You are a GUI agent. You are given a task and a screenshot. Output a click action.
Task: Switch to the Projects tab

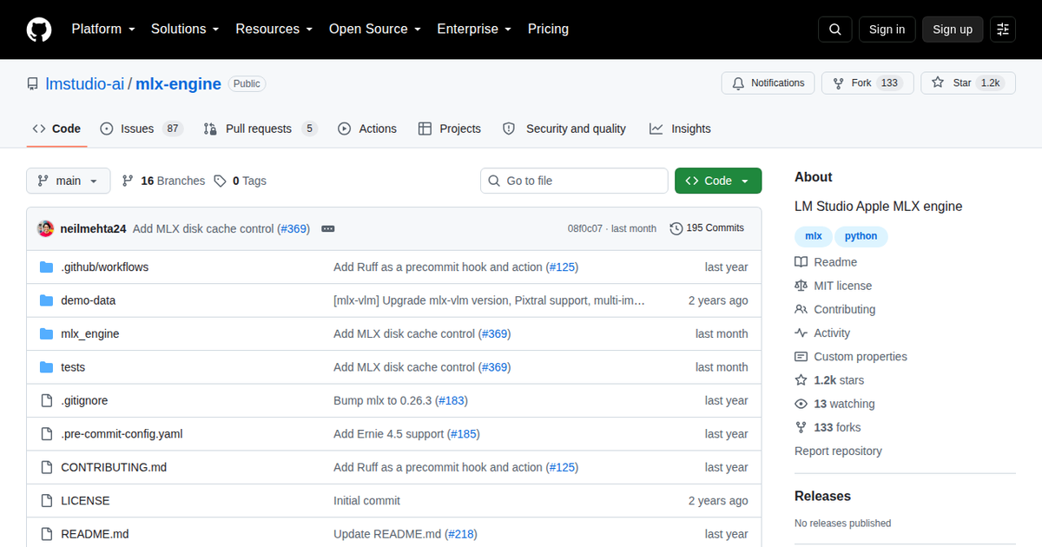449,129
